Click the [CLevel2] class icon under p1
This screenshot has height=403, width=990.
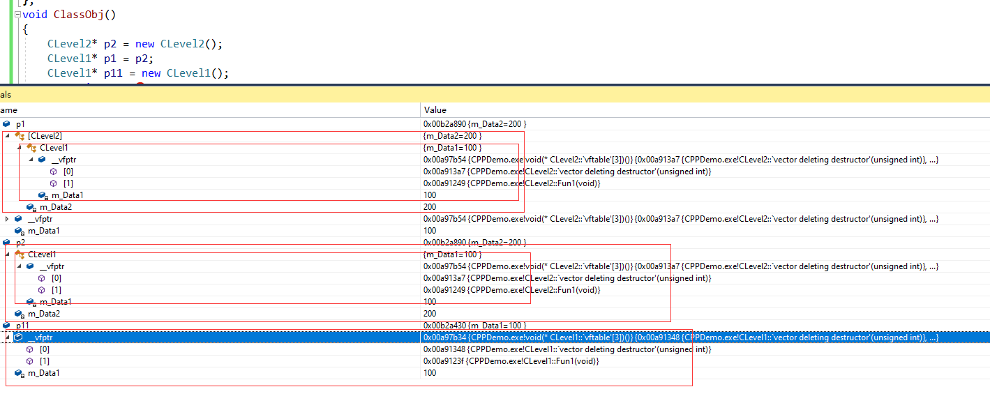[x=20, y=136]
